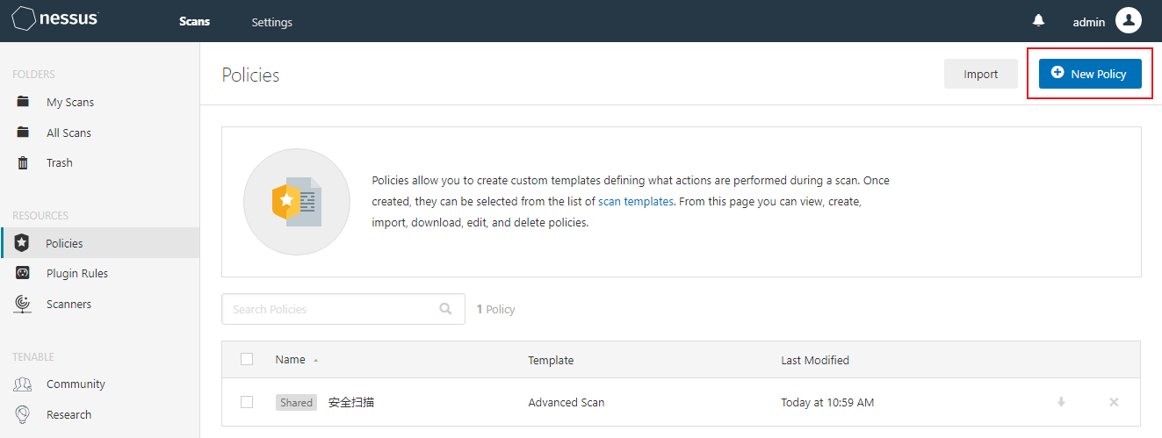Click the Plugin Rules icon
The image size is (1162, 438).
pyautogui.click(x=23, y=274)
